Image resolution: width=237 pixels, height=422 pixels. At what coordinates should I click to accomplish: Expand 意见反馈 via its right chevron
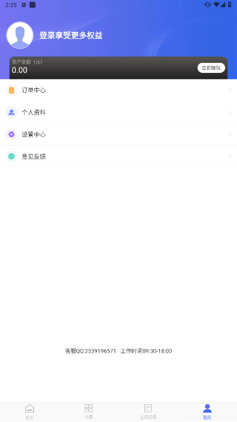[230, 156]
